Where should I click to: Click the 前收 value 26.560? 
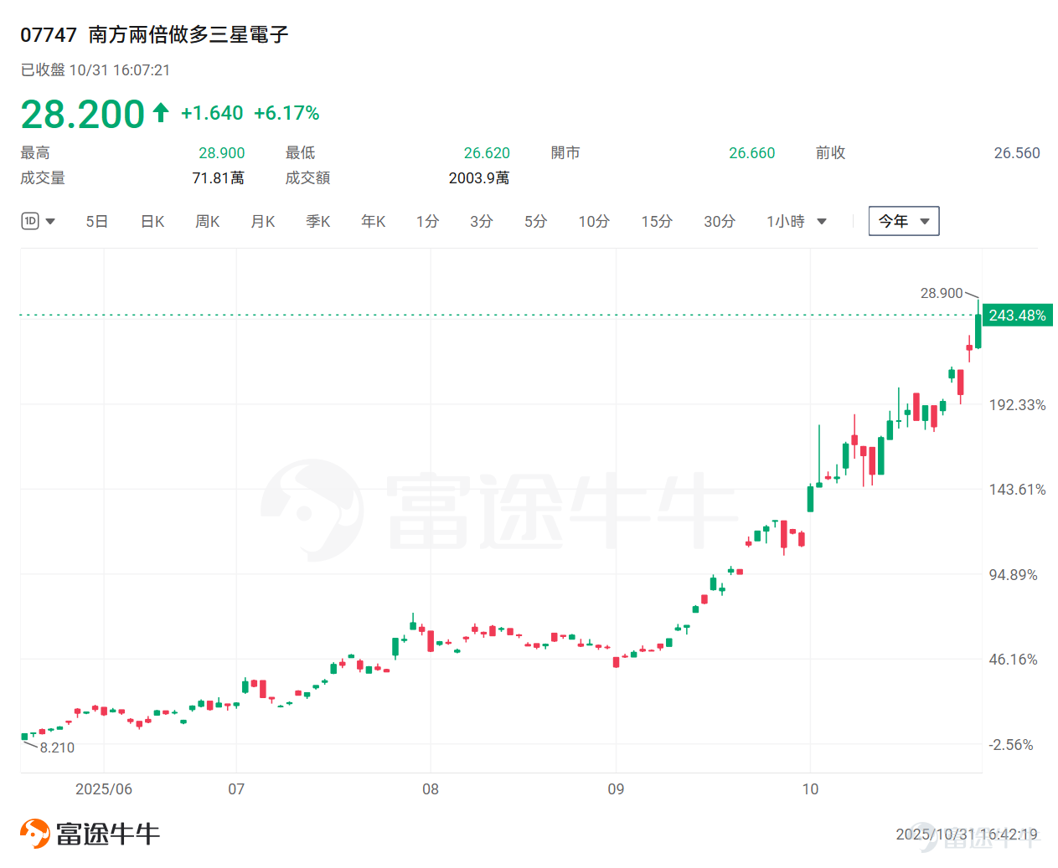coord(1017,153)
